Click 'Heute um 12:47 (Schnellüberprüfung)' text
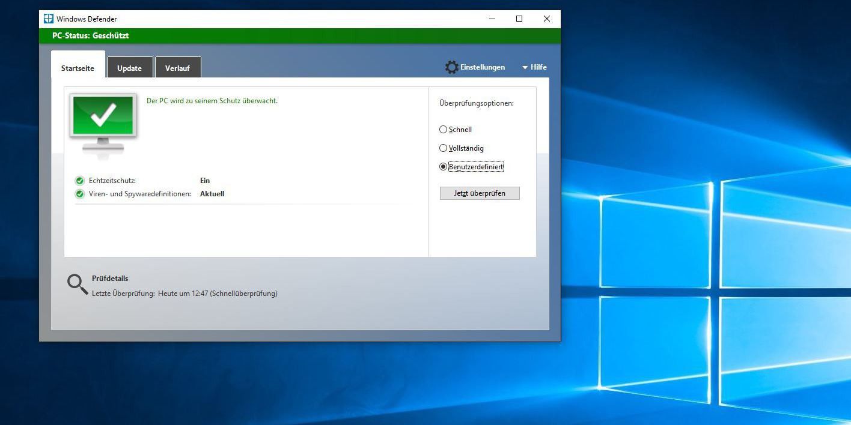Image resolution: width=851 pixels, height=425 pixels. pyautogui.click(x=218, y=294)
